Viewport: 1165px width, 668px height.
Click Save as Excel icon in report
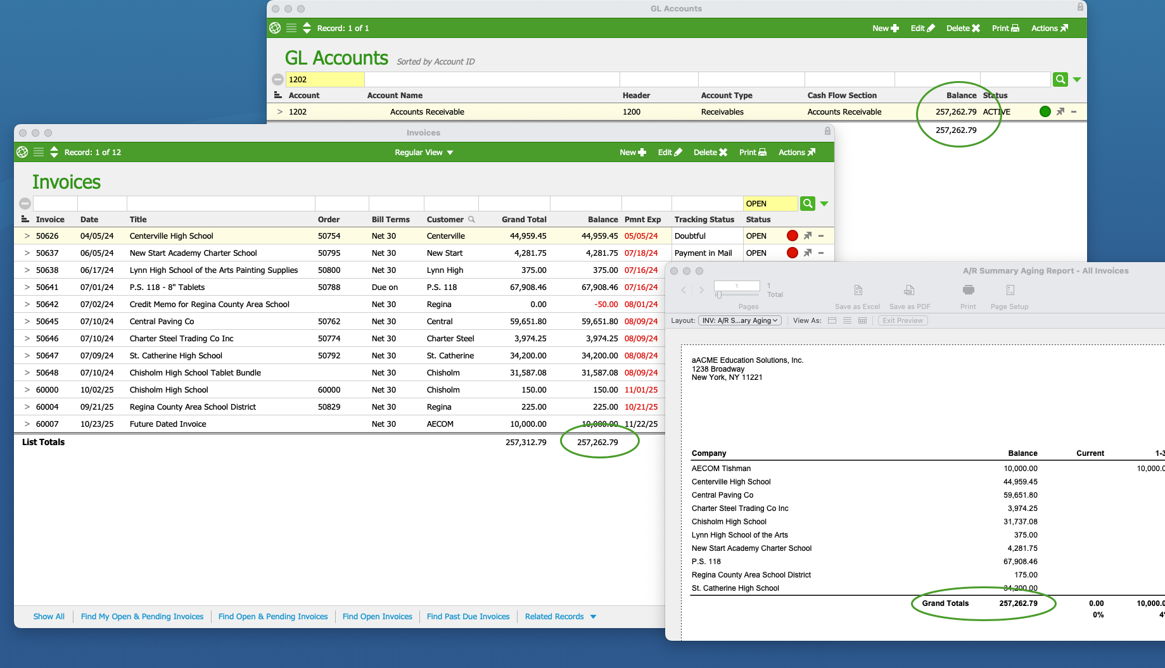[858, 291]
